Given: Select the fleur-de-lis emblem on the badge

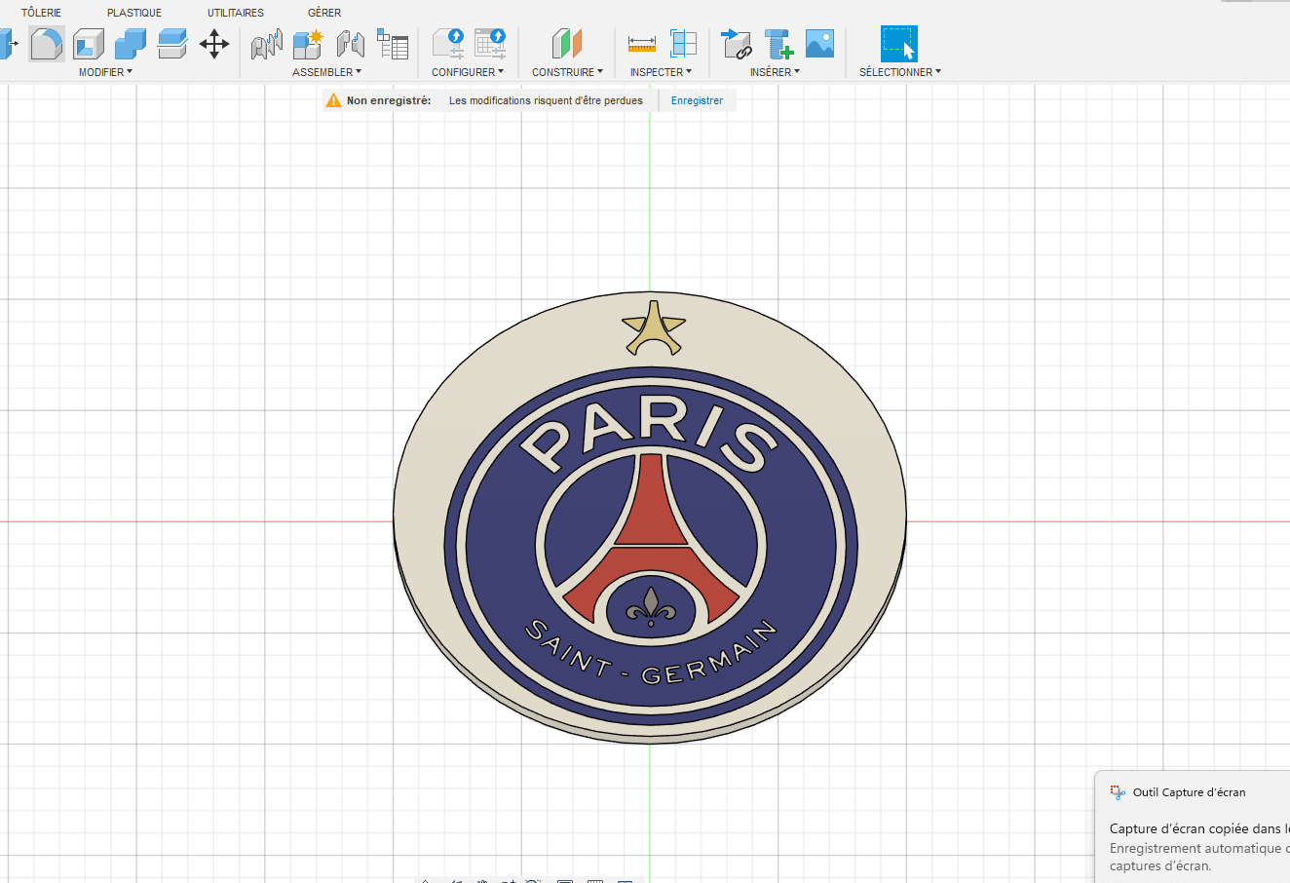Looking at the screenshot, I should [651, 607].
